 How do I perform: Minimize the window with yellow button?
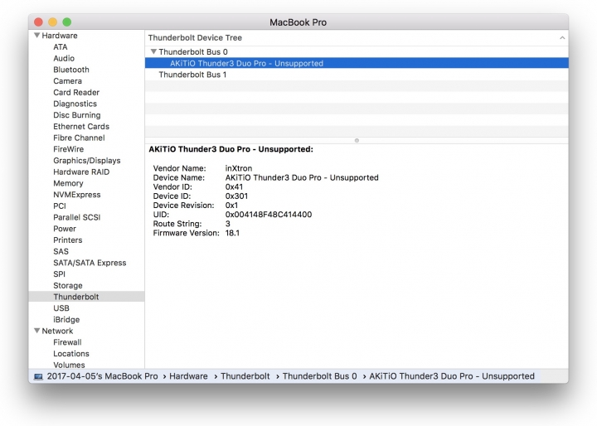[52, 22]
